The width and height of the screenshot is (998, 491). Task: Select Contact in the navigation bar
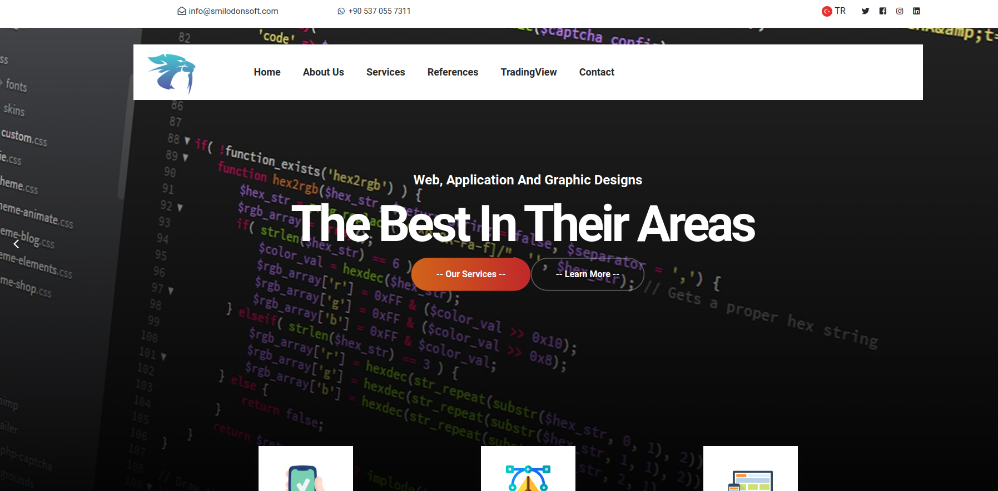click(597, 72)
